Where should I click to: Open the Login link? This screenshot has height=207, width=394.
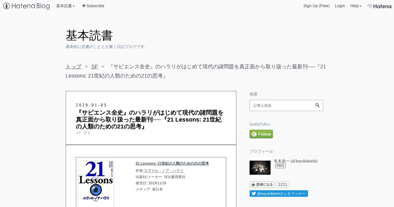(340, 6)
